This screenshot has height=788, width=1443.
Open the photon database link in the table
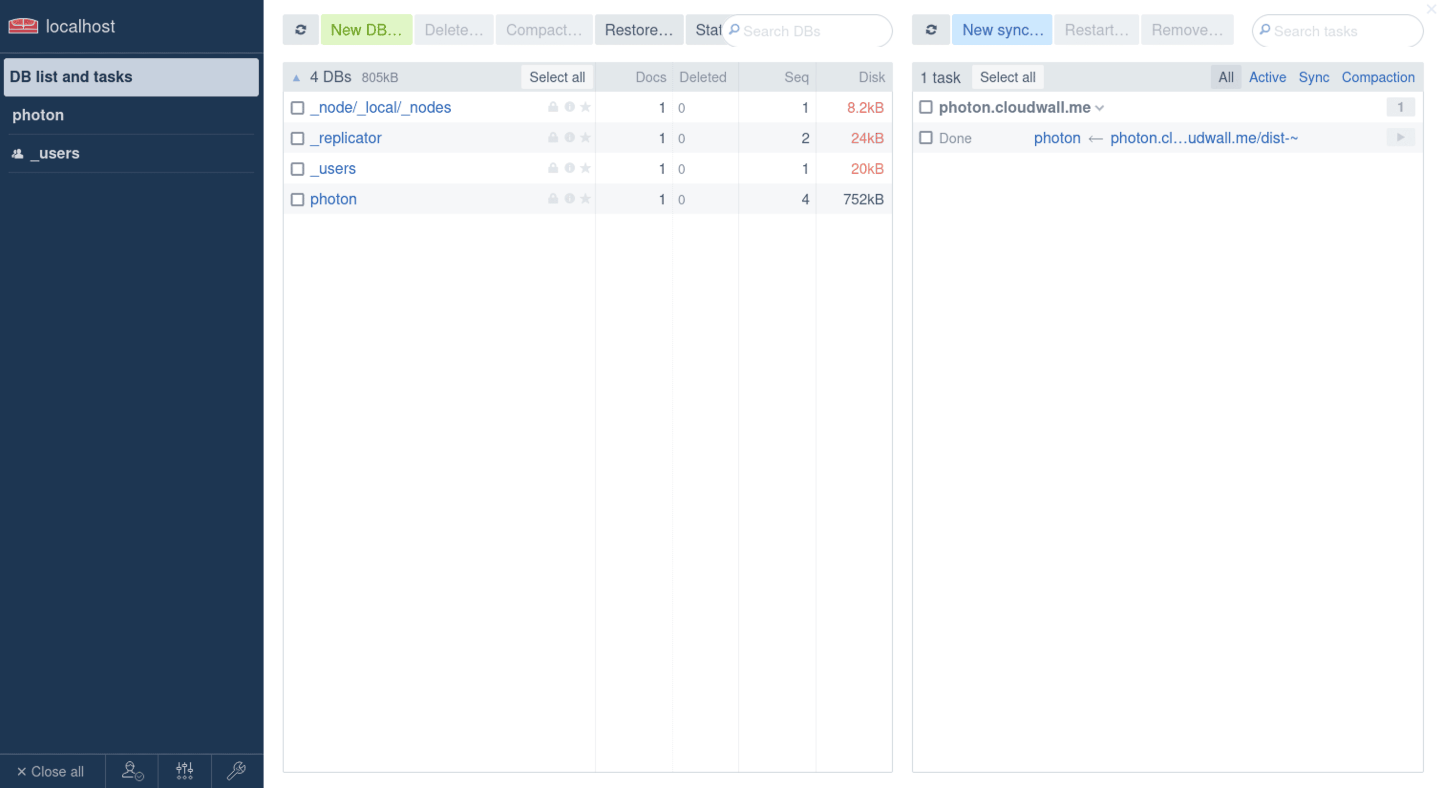coord(333,199)
